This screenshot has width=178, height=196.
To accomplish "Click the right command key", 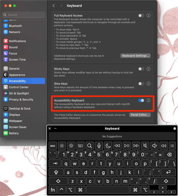I will [x=135, y=190].
